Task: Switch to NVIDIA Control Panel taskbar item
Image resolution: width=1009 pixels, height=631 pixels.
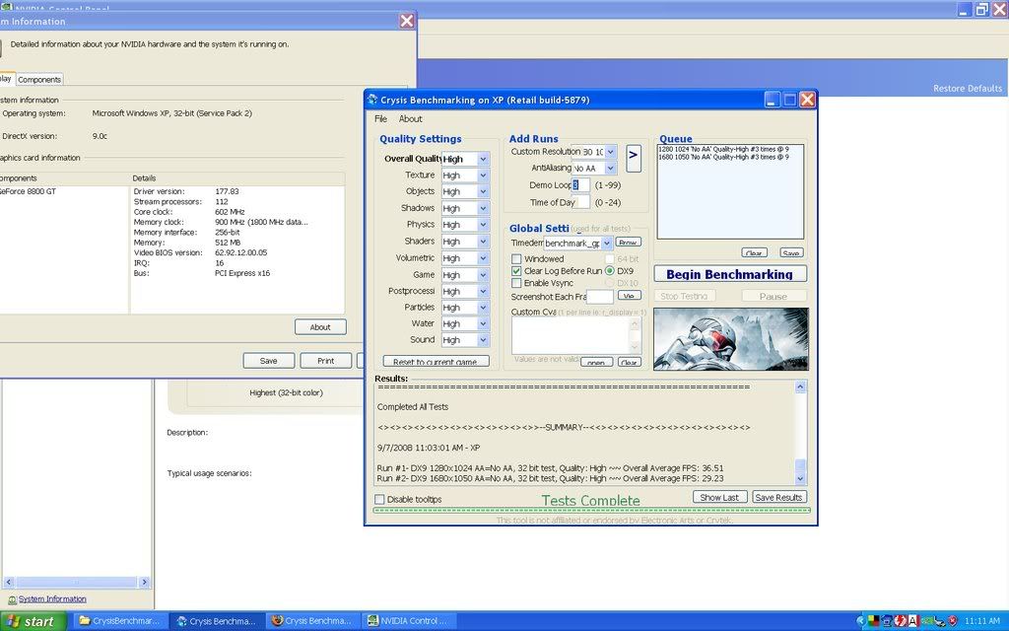Action: [x=408, y=621]
